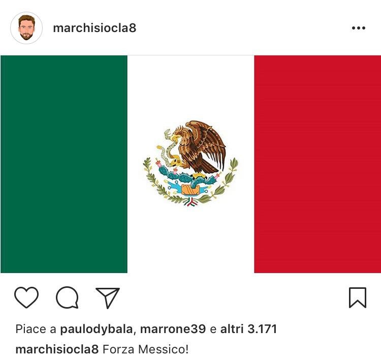Share the post using the paper plane icon
Viewport: 381px width, 359px height.
108,297
